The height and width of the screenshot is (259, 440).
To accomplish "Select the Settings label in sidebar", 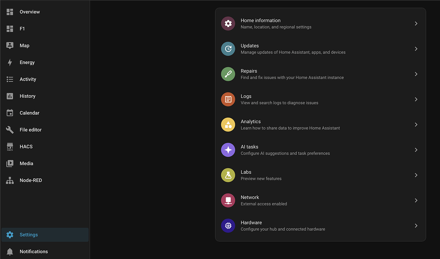I will [29, 235].
